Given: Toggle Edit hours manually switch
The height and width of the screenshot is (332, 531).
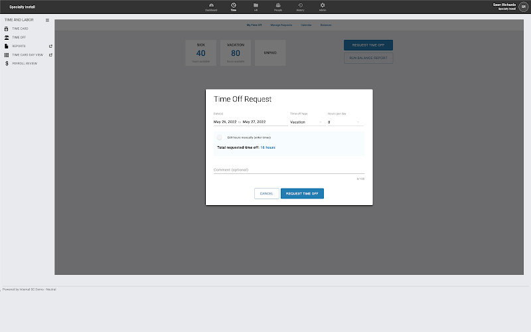Looking at the screenshot, I should [x=220, y=137].
